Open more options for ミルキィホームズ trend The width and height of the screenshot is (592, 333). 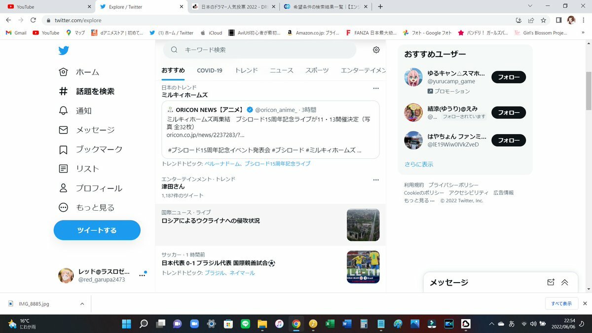click(376, 88)
